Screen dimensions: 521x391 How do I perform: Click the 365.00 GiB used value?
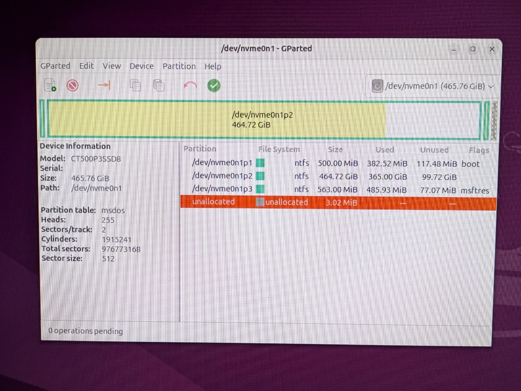[387, 177]
